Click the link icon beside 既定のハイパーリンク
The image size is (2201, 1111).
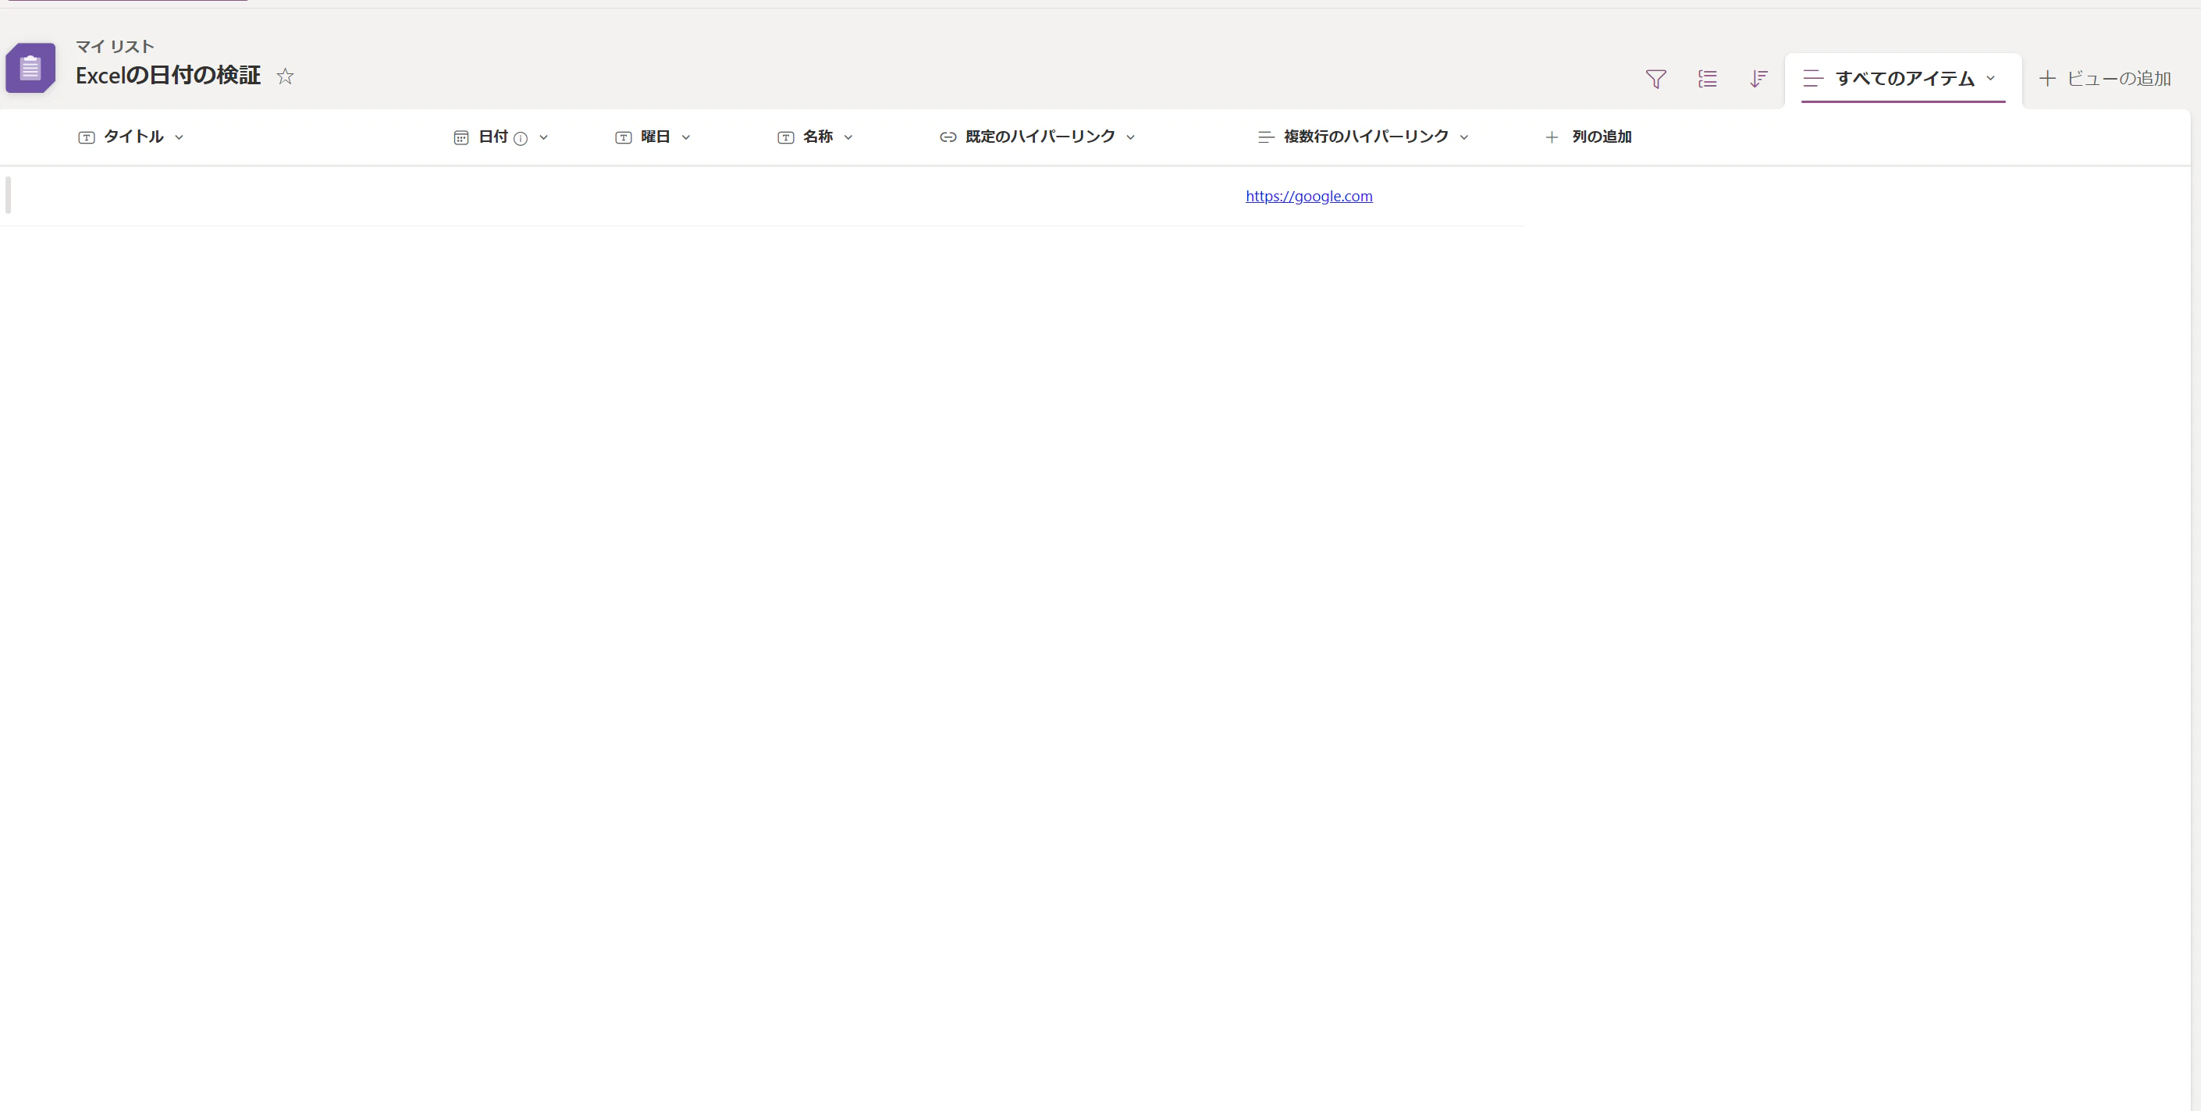click(948, 137)
